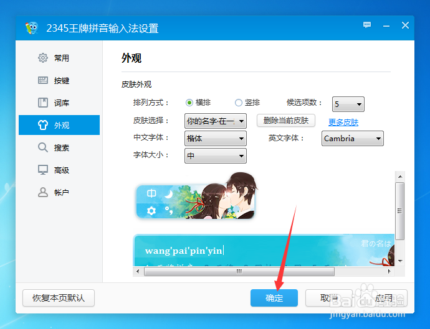Click the preview vertical scrollbar up arrow
The height and width of the screenshot is (329, 430).
tap(400, 177)
